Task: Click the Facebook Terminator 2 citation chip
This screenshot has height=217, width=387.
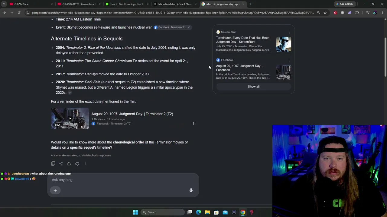Action: point(172,27)
